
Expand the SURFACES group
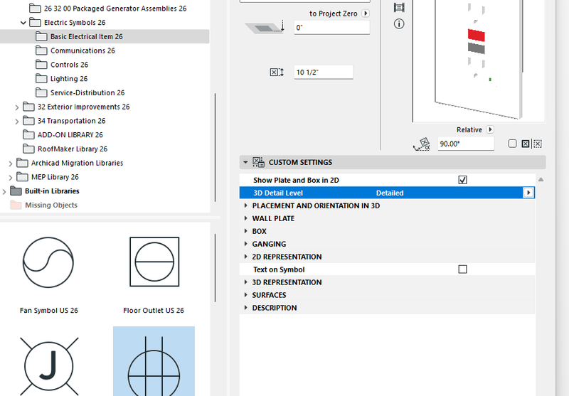245,295
